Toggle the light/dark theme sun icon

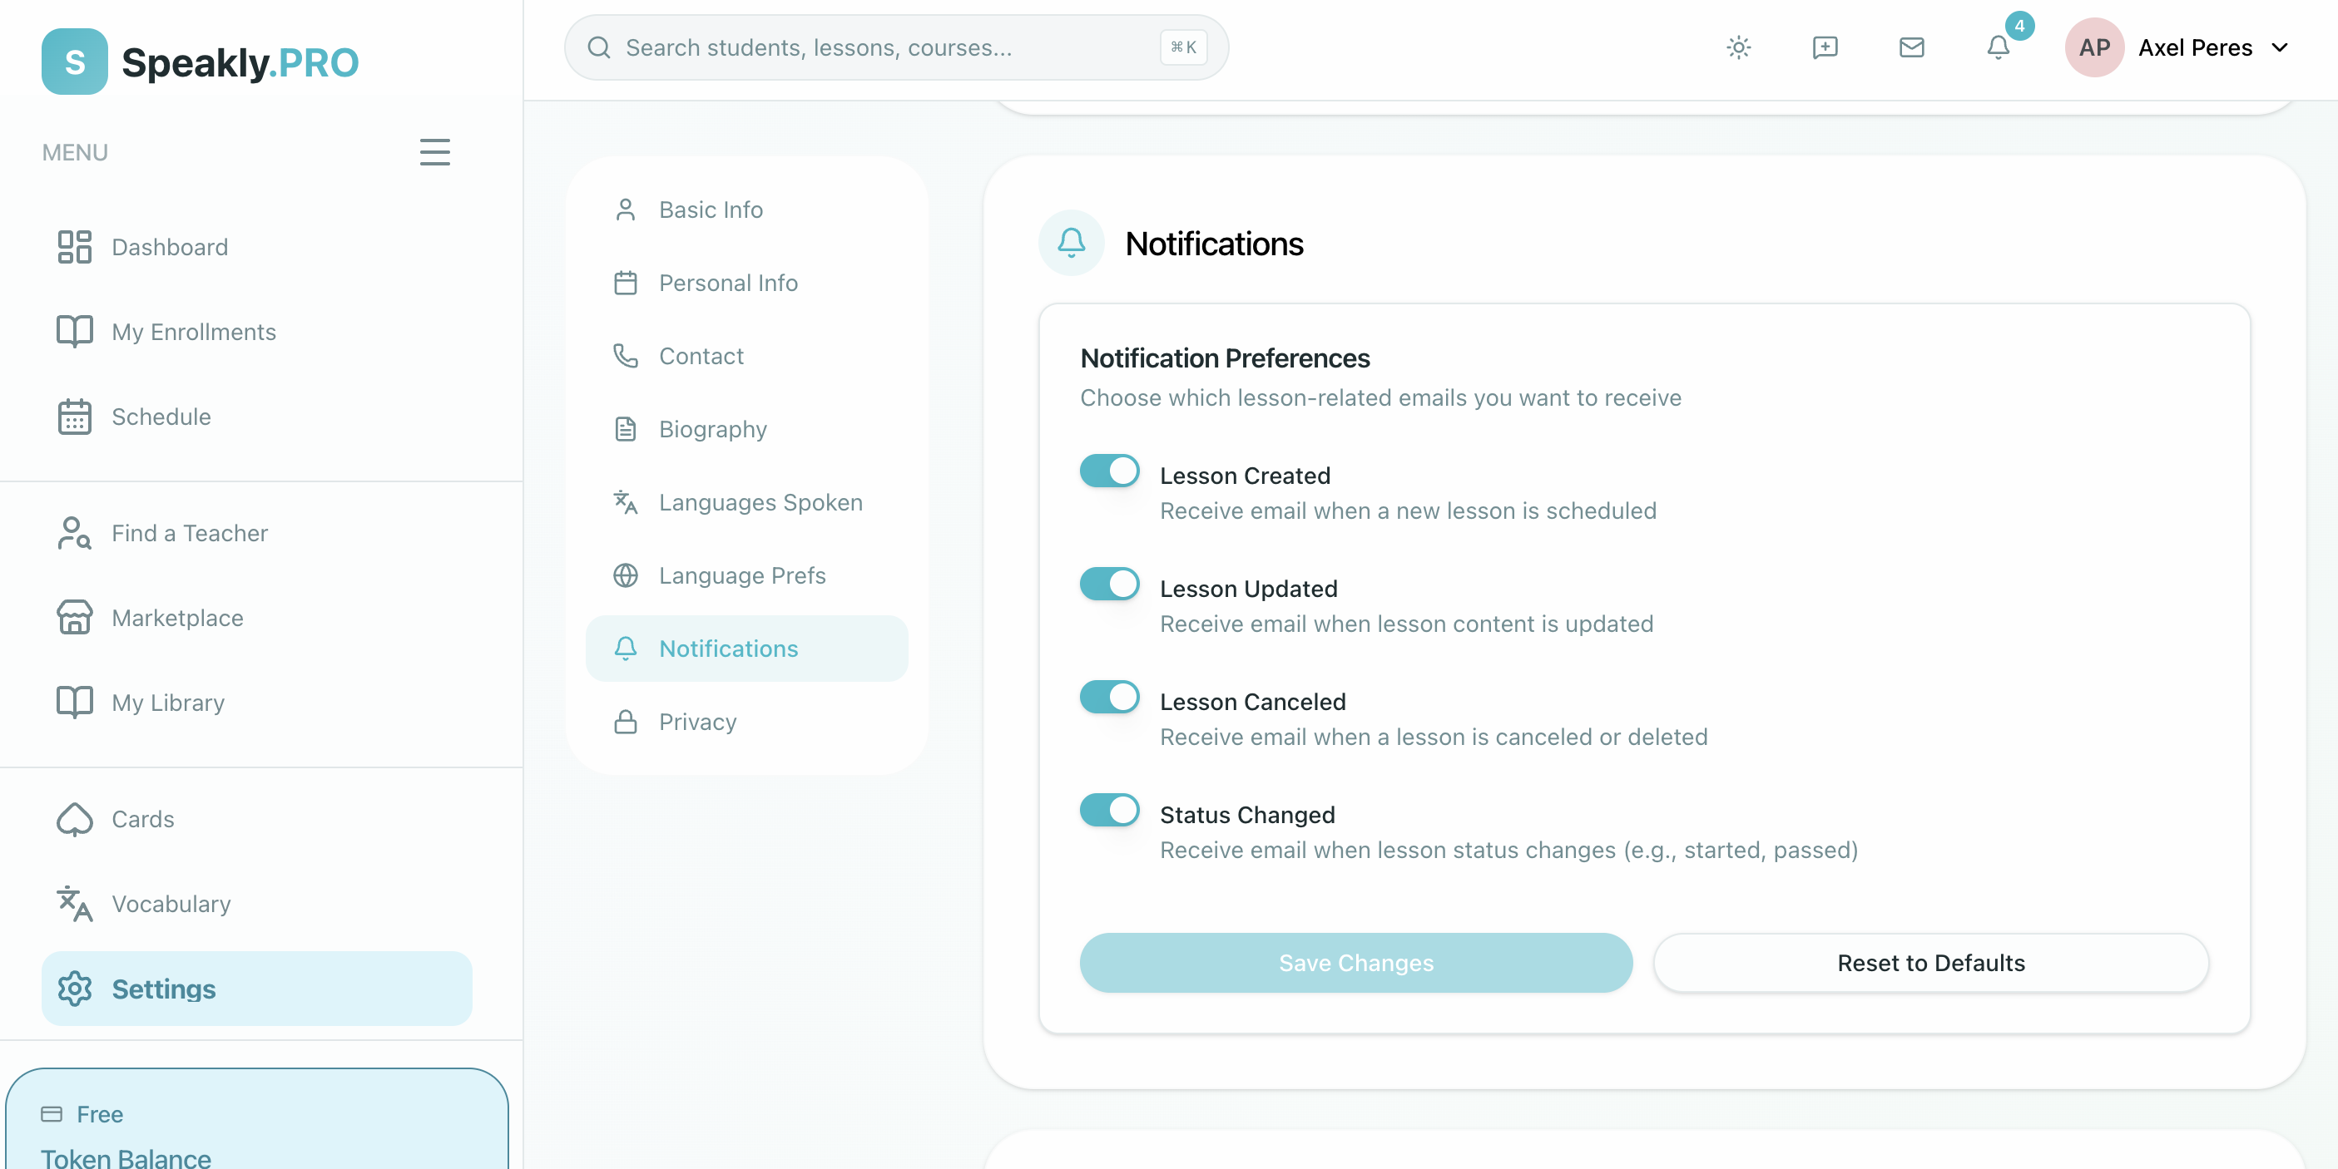point(1738,47)
